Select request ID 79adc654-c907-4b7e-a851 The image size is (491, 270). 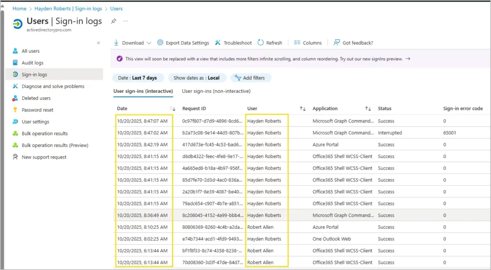tap(212, 203)
